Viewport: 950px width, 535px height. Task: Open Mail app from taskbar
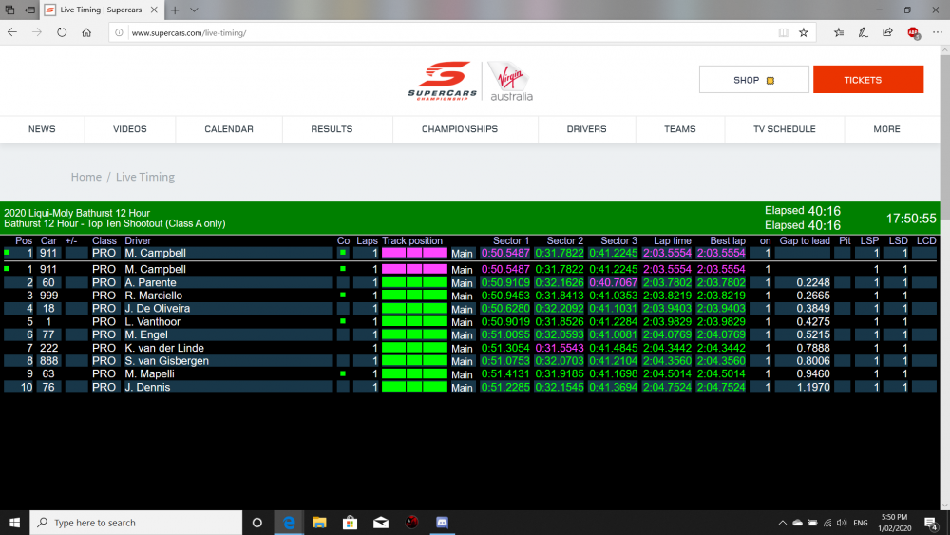[381, 523]
